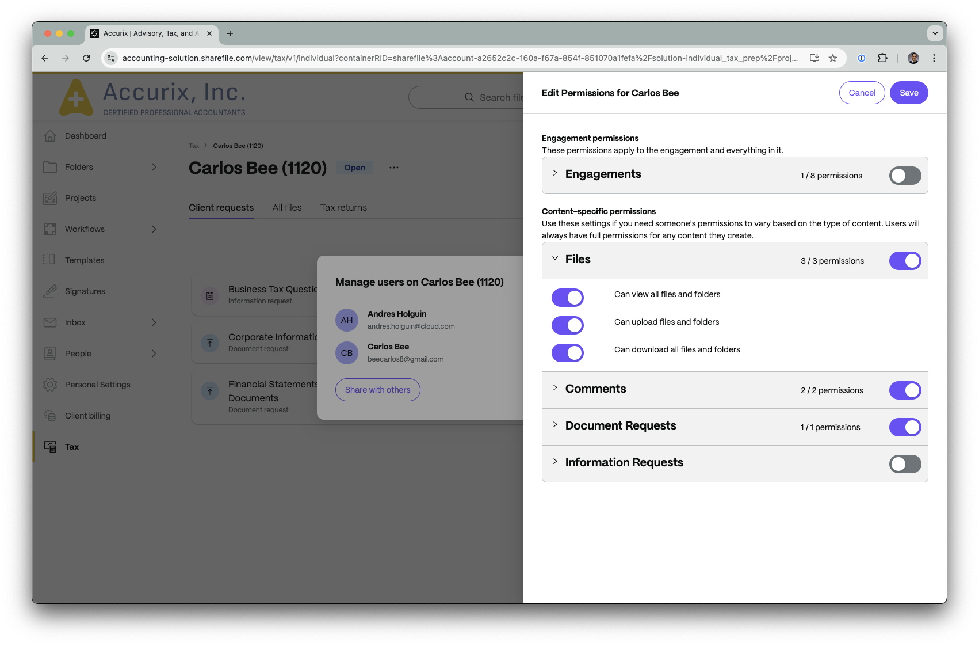The height and width of the screenshot is (646, 979).
Task: Expand the Document Requests section
Action: [x=555, y=425]
